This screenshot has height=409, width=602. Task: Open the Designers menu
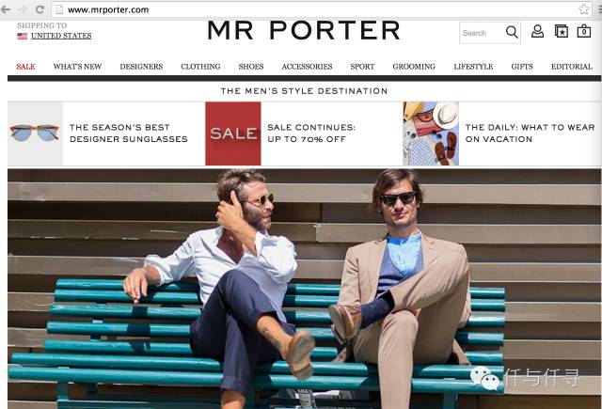tap(141, 67)
